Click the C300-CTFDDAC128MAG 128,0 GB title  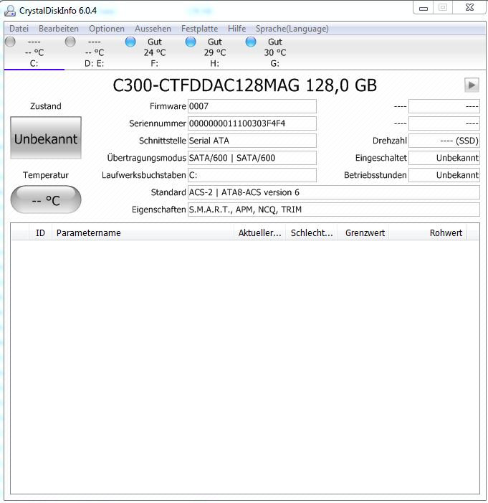click(x=244, y=85)
